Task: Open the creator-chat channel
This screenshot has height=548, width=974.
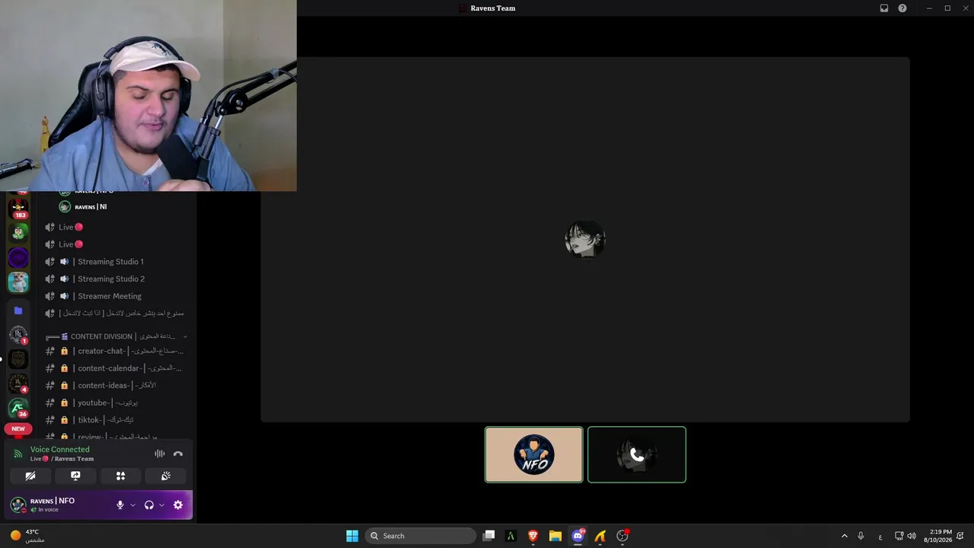Action: coord(117,351)
